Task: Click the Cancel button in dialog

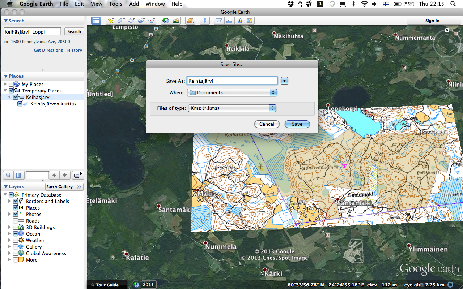Action: [267, 124]
